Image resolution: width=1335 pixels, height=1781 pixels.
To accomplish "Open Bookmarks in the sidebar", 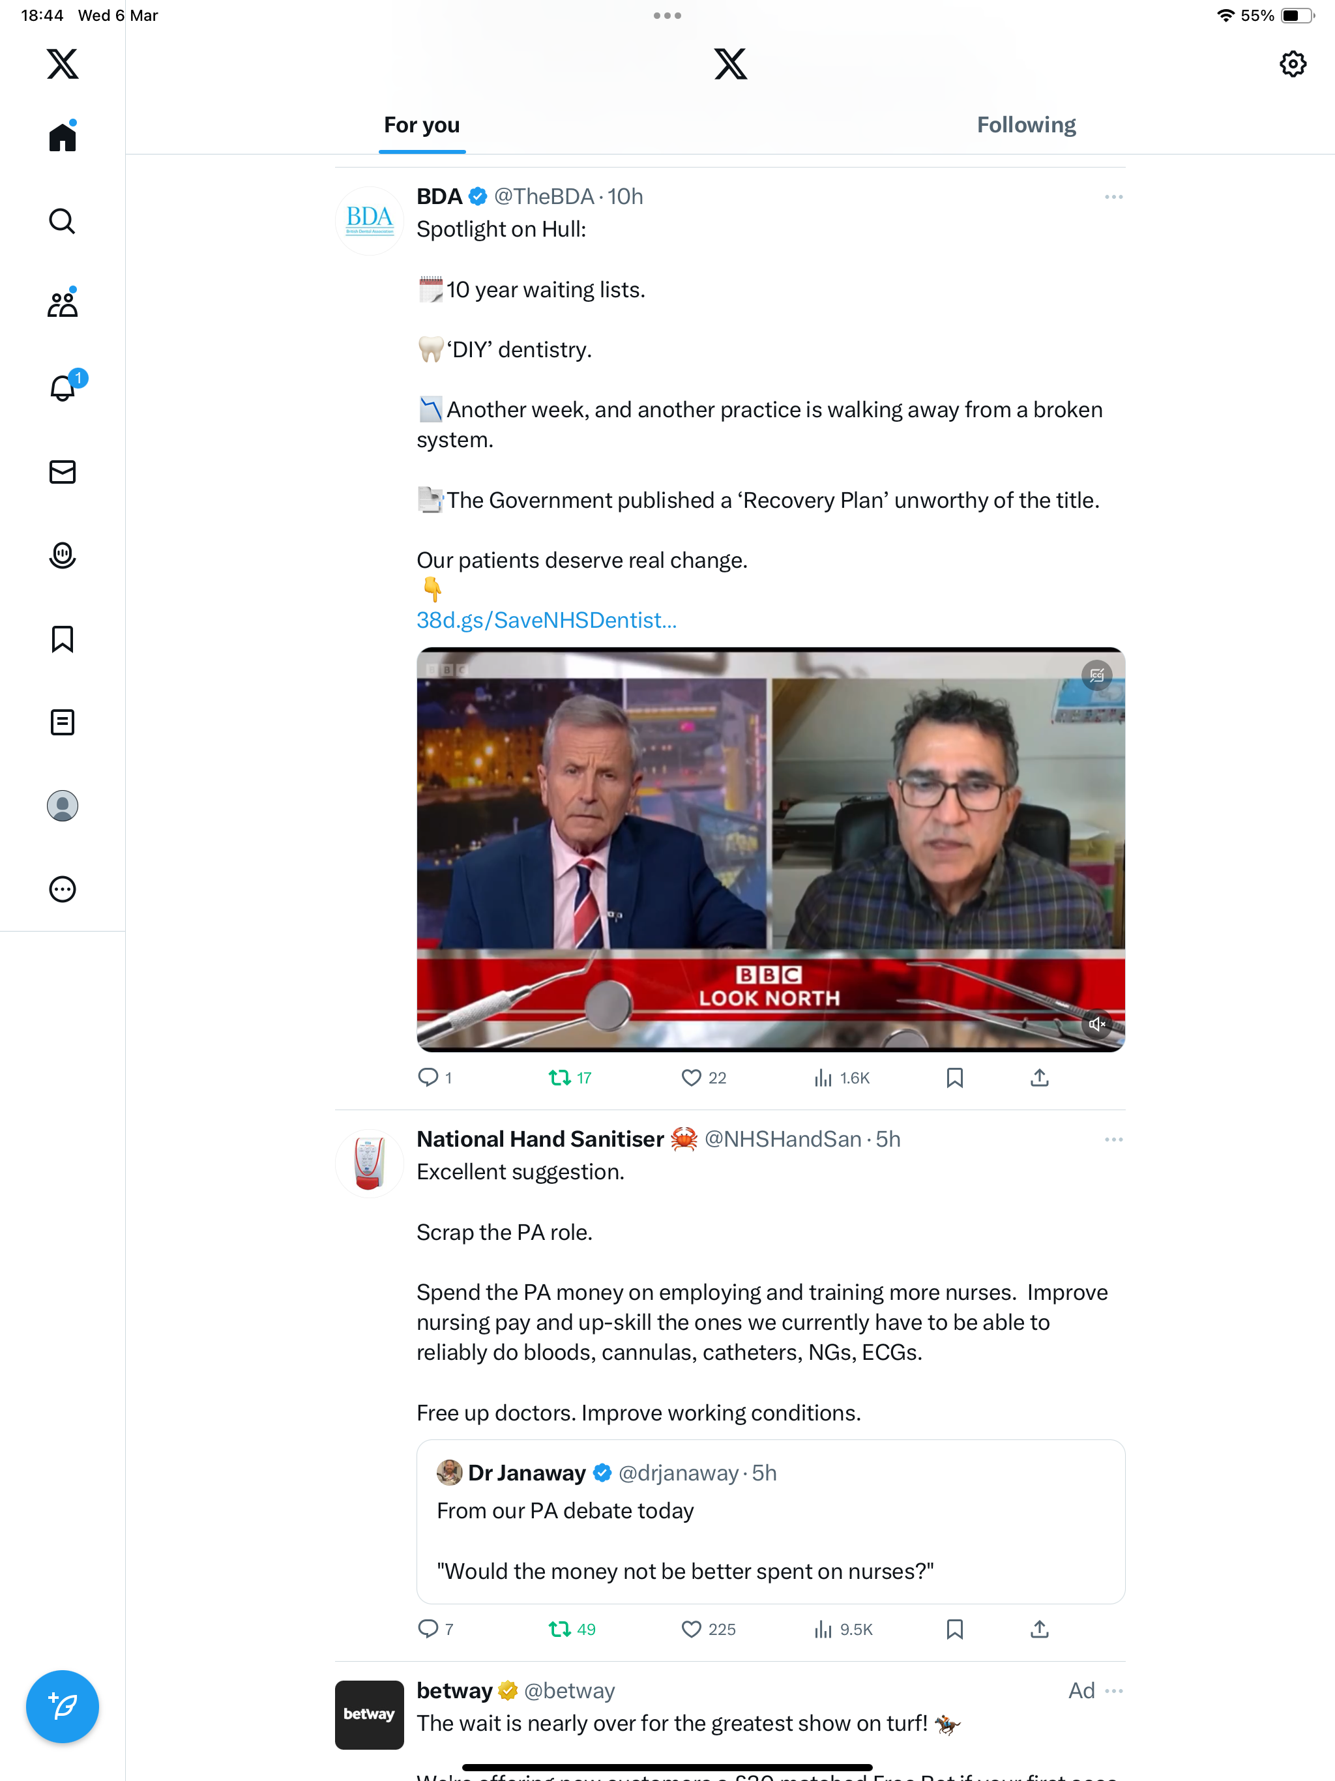I will 62,640.
